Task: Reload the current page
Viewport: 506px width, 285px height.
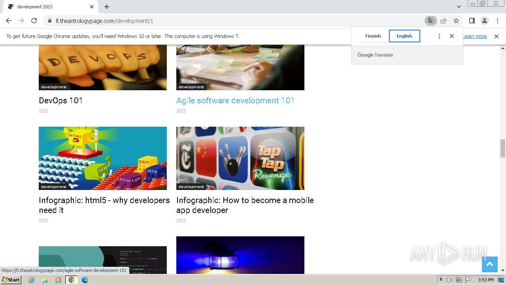Action: (34, 21)
